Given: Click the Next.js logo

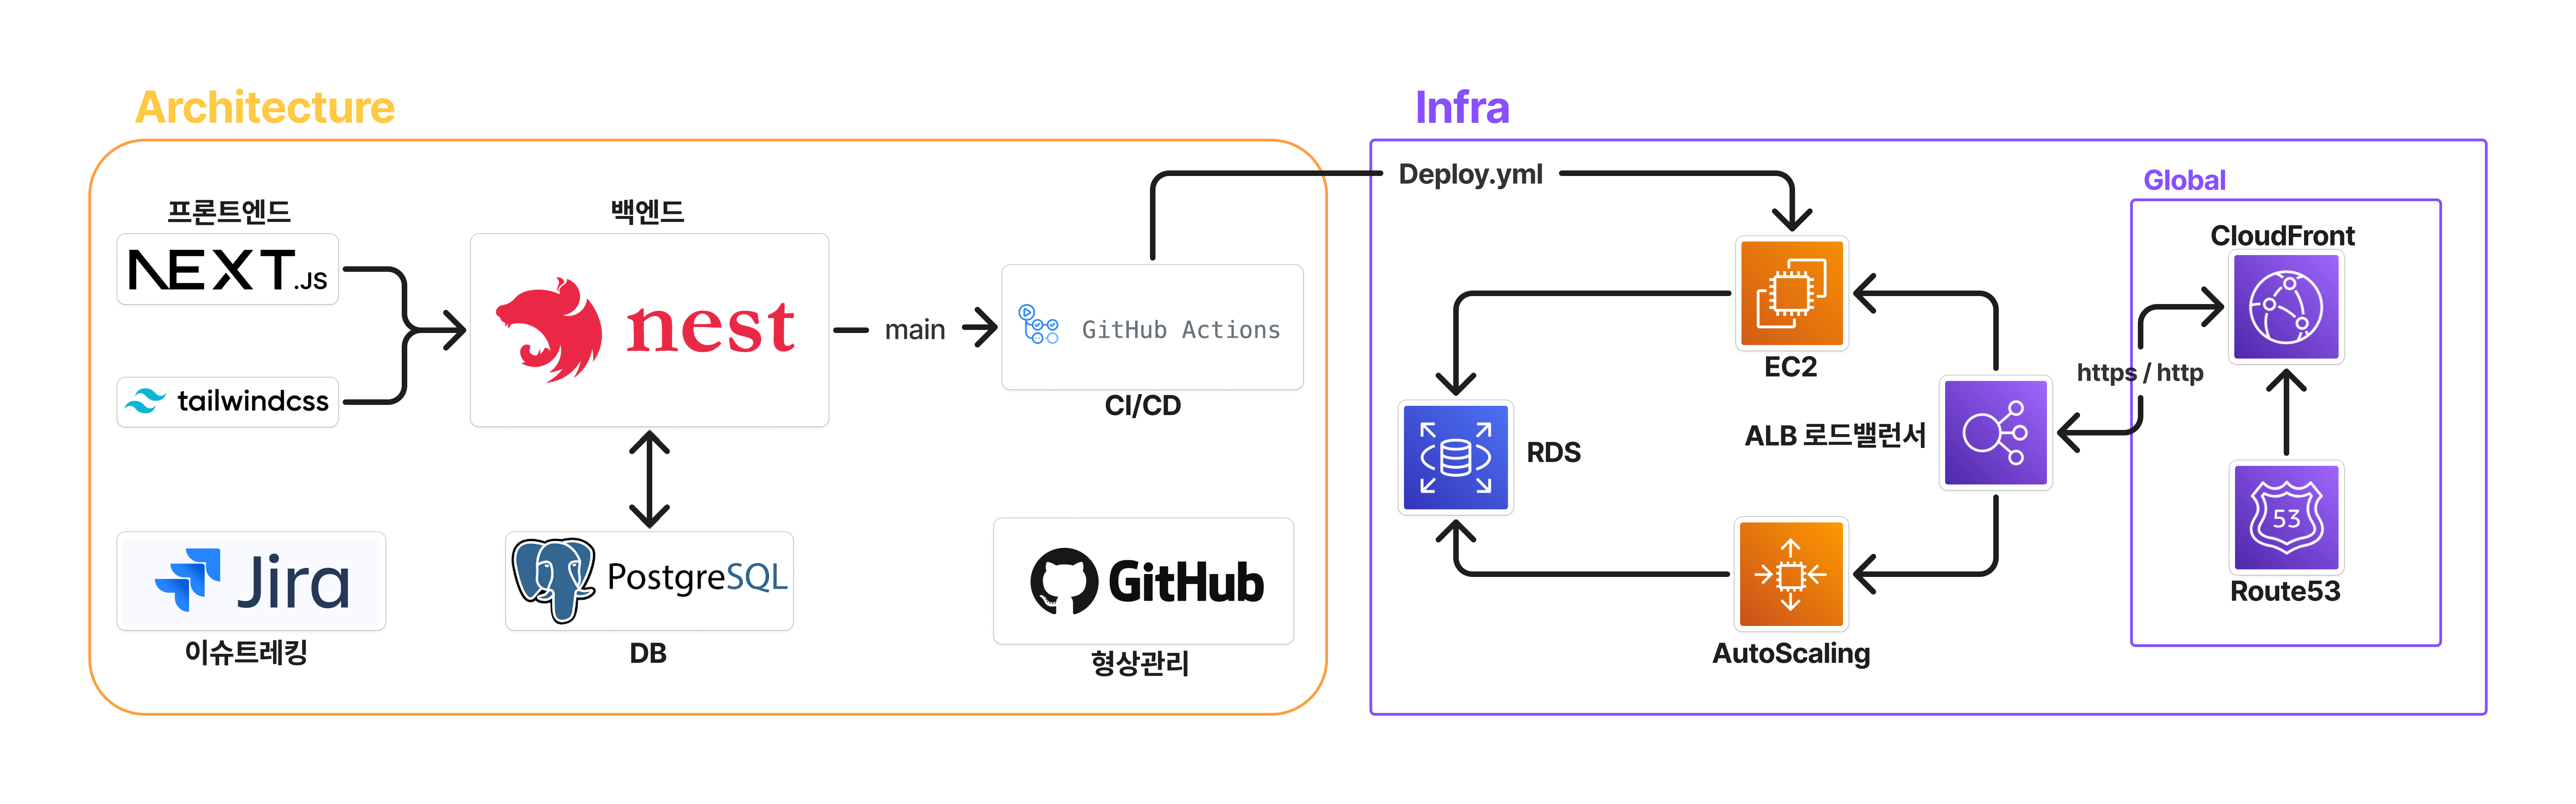Looking at the screenshot, I should click(228, 270).
